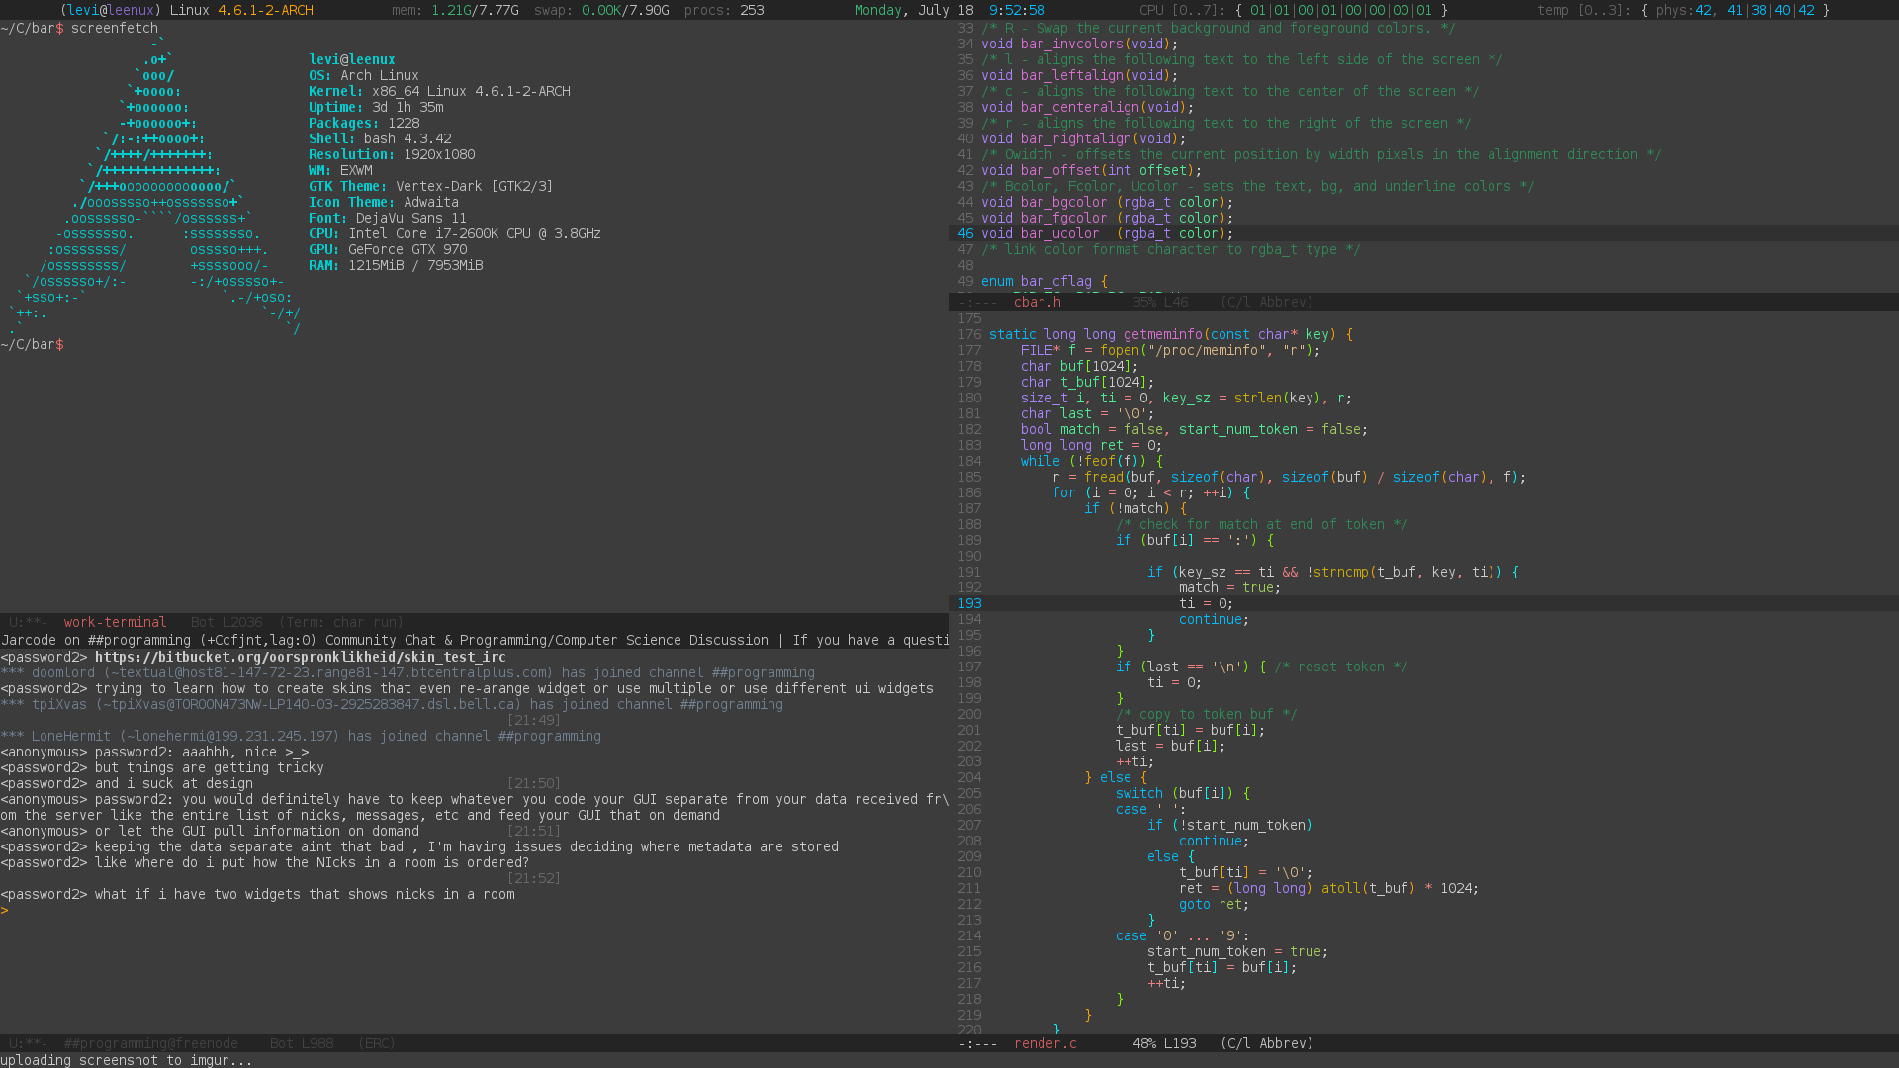Viewport: 1899px width, 1068px height.
Task: Click 'uploading screenshot to imgur...' echo message
Action: tap(127, 1060)
